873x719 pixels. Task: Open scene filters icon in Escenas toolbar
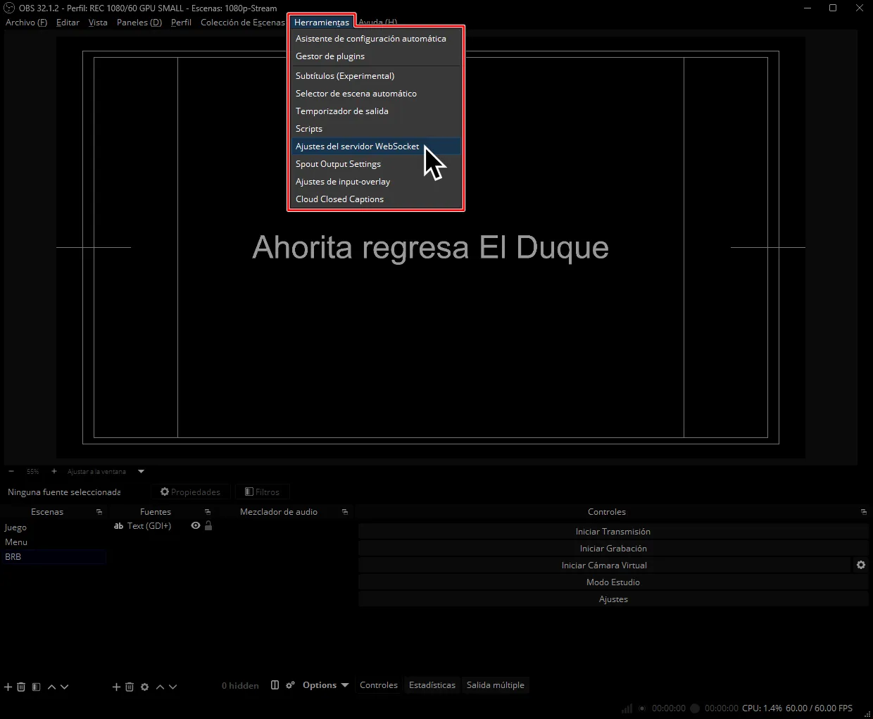(x=36, y=687)
